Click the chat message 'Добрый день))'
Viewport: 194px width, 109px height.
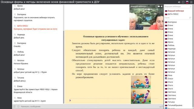pos(19,81)
